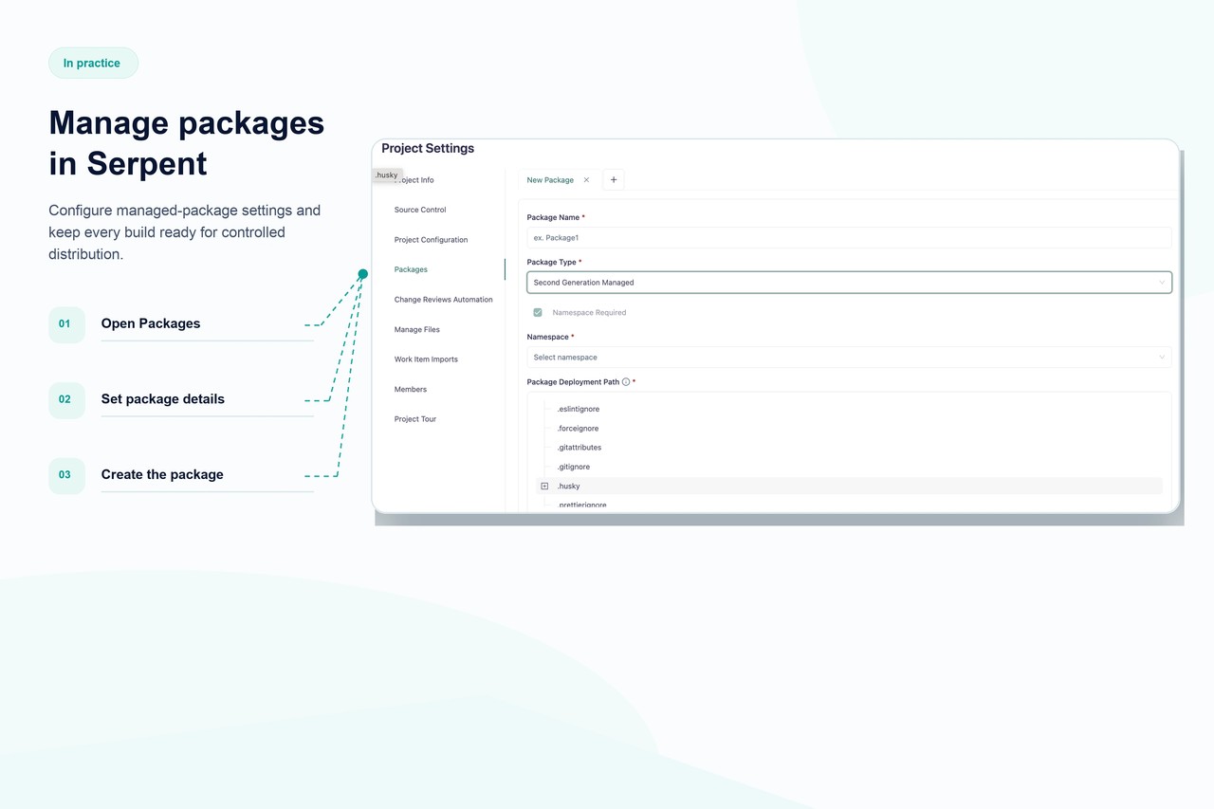1214x809 pixels.
Task: Select the .eslintignore file
Action: click(578, 409)
